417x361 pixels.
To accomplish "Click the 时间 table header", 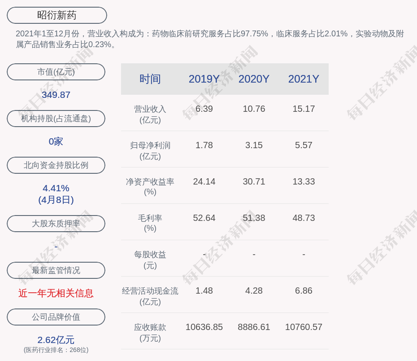I will [150, 79].
